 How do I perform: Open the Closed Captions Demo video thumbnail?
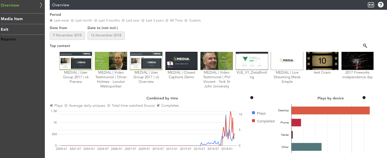[x=181, y=61]
